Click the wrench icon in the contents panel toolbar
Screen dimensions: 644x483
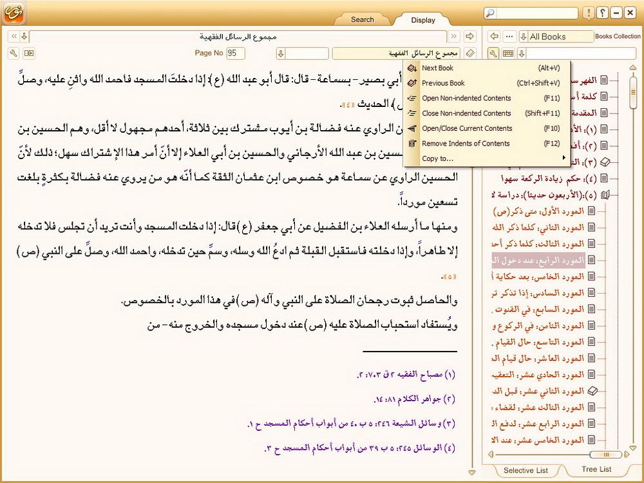click(x=493, y=53)
